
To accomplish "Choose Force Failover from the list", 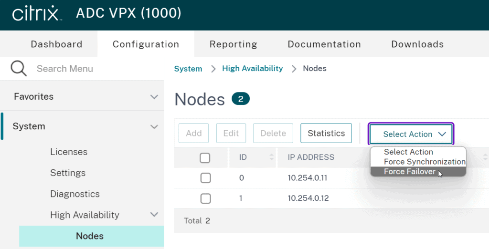I will click(x=418, y=171).
